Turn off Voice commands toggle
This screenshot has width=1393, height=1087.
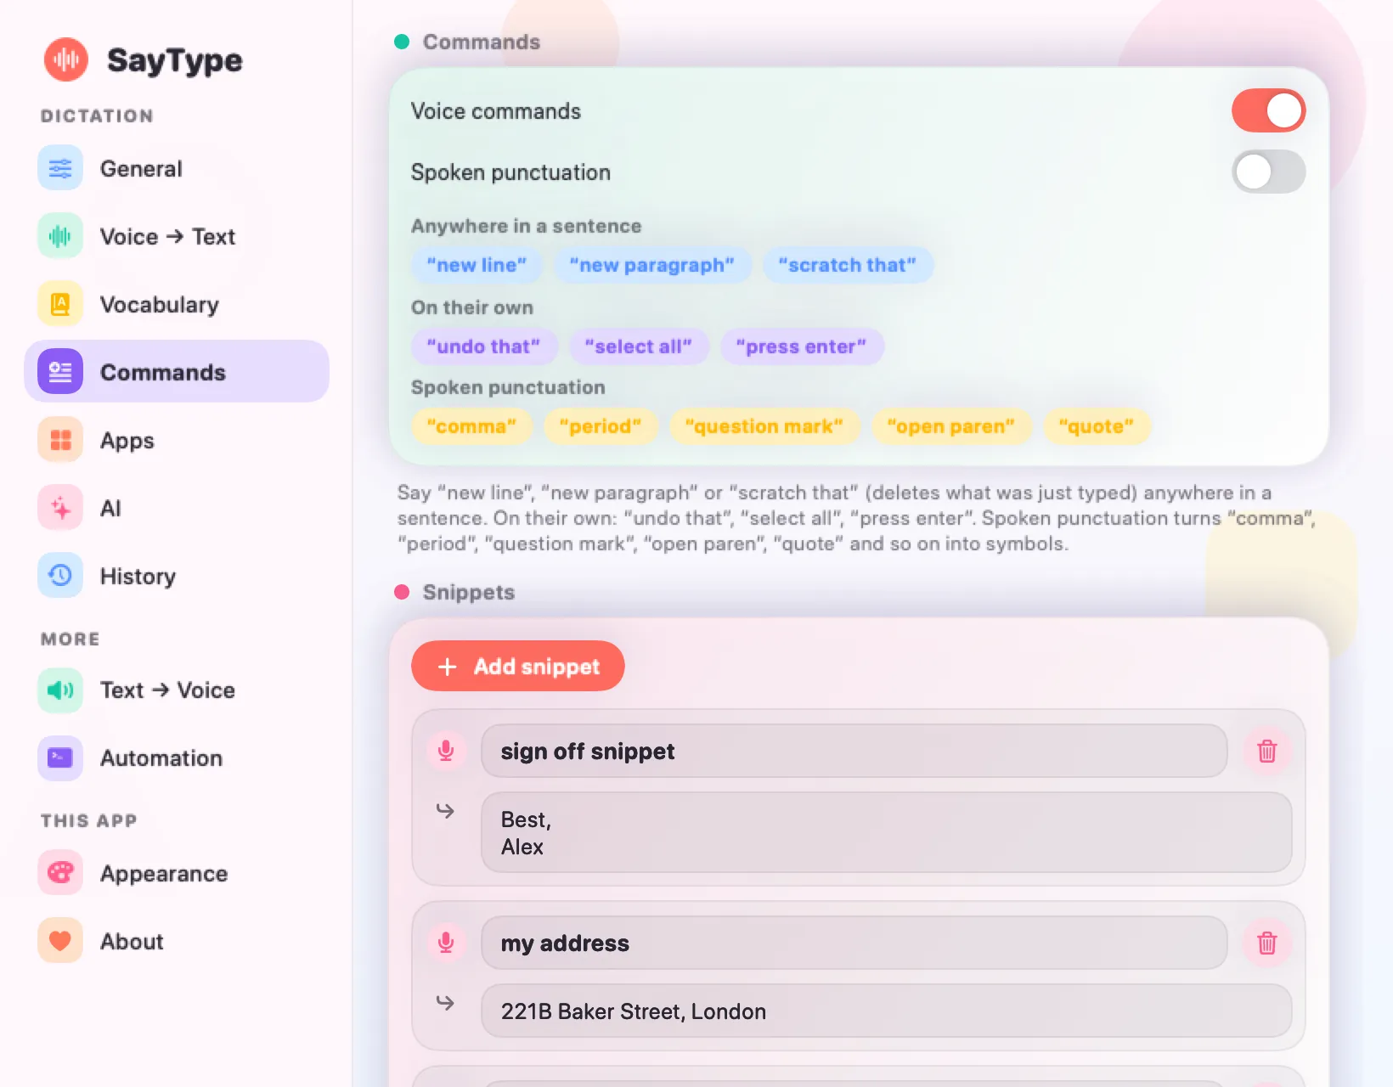(1268, 110)
